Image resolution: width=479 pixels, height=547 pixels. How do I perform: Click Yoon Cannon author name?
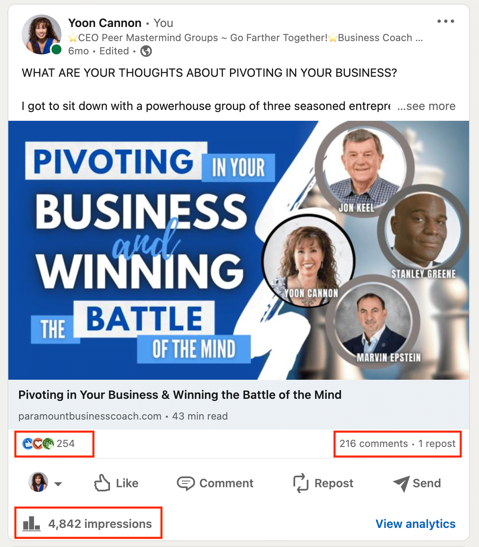point(105,23)
